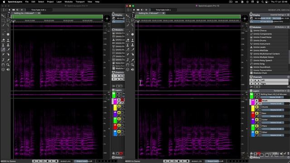Open the Essential Settings display dropdown
This screenshot has width=290, height=163.
[x=278, y=15]
